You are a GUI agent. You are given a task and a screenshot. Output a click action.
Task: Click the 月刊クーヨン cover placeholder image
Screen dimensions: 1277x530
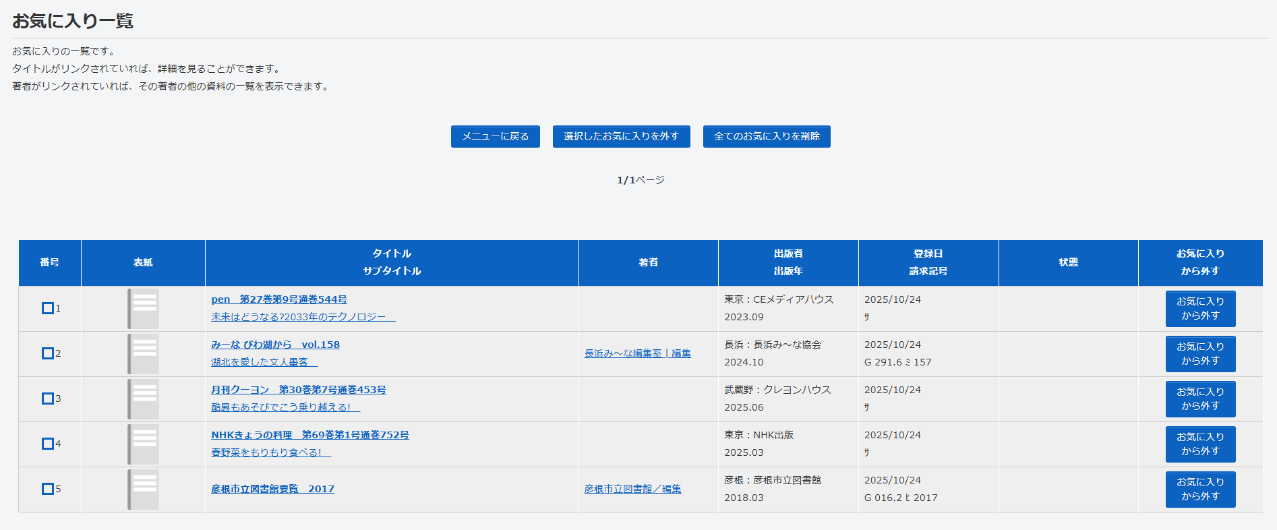coord(143,399)
